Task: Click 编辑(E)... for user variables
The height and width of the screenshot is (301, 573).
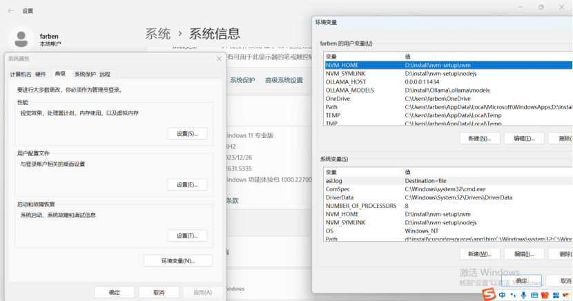Action: (x=524, y=139)
